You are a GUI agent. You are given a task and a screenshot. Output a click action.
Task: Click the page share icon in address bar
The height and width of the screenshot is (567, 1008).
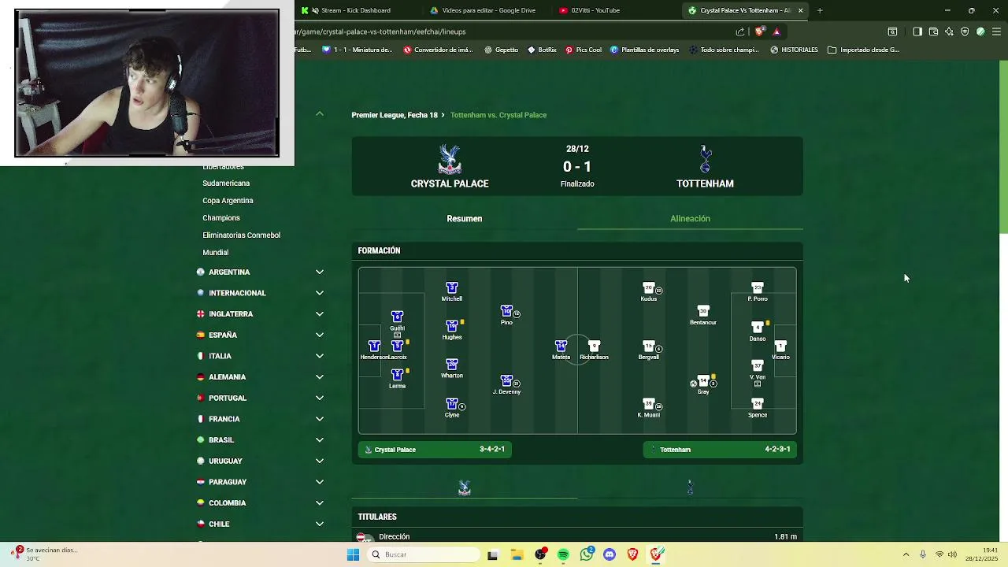(740, 31)
